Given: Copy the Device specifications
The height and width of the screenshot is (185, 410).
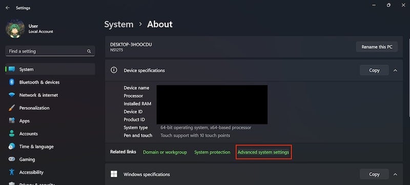Looking at the screenshot, I should 374,70.
